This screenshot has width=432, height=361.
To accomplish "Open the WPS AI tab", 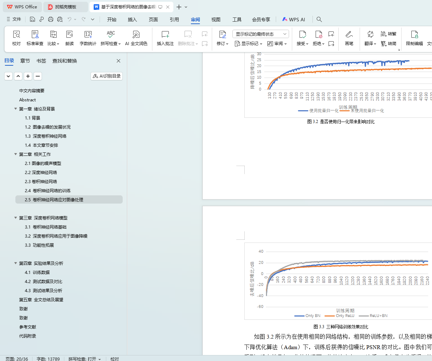I will (x=294, y=20).
